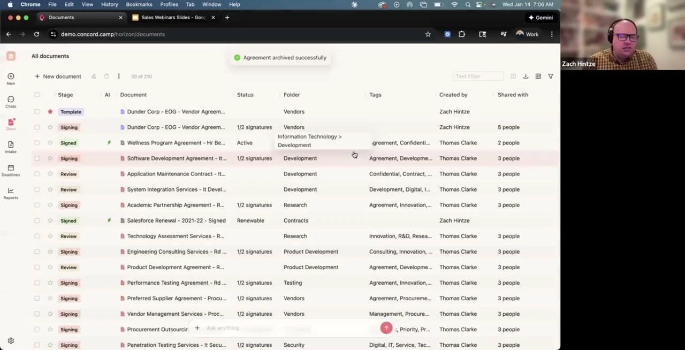Open the three-dot more options menu
The image size is (685, 350).
[x=118, y=76]
